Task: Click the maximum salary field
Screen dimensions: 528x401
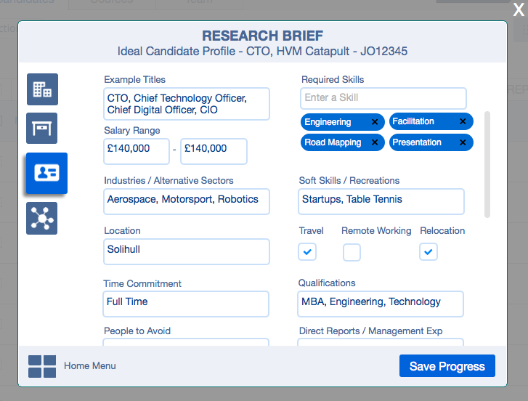Action: 214,152
